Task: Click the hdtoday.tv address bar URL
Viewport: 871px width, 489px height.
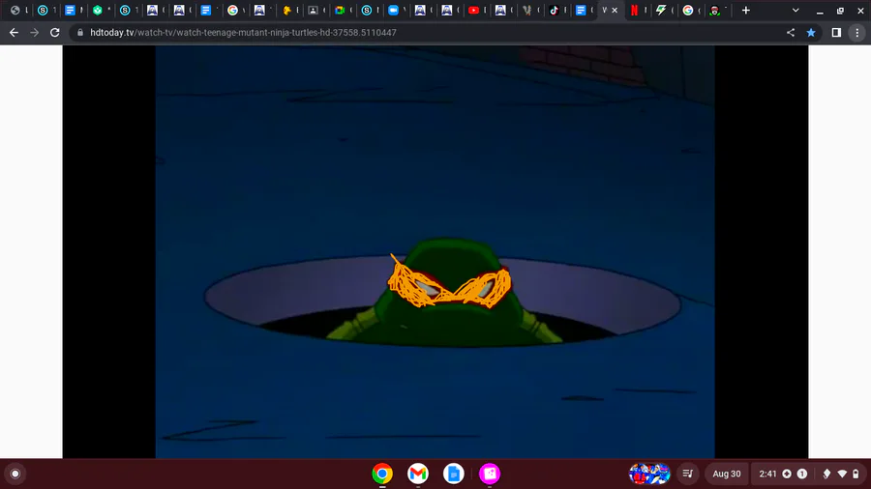Action: (243, 33)
